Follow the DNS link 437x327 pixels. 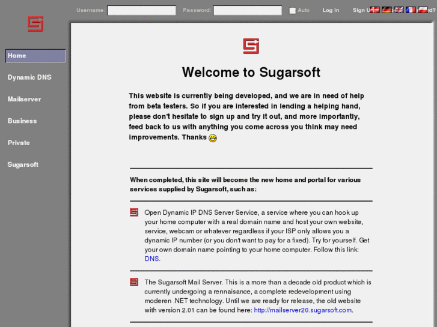151,259
